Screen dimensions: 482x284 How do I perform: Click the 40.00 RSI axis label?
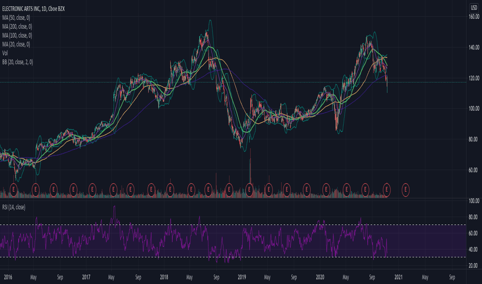click(473, 249)
